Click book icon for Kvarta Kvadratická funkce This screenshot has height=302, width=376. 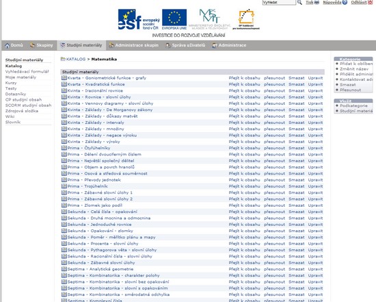pyautogui.click(x=64, y=84)
